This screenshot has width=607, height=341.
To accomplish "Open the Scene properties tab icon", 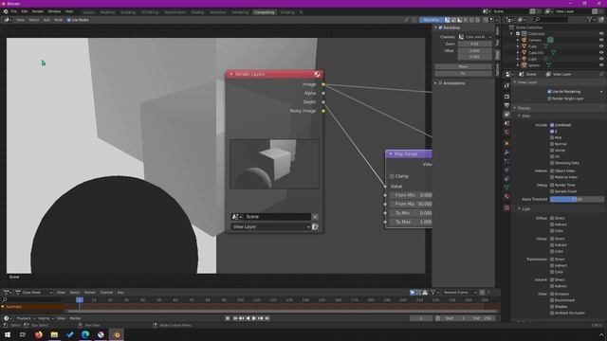I will pos(506,123).
